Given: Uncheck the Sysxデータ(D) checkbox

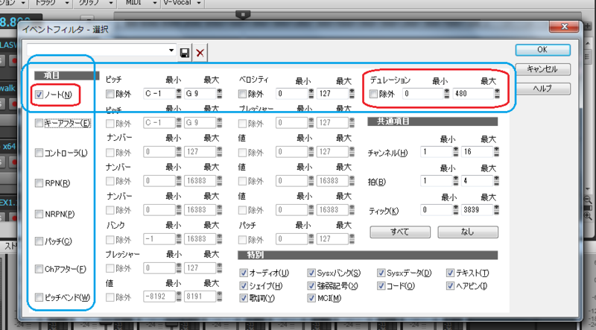Looking at the screenshot, I should click(381, 273).
